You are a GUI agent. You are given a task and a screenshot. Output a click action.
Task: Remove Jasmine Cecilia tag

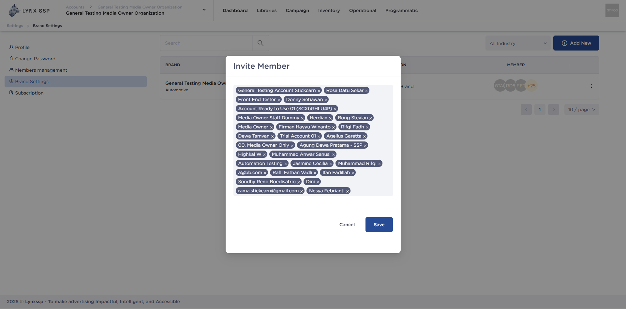pyautogui.click(x=330, y=164)
